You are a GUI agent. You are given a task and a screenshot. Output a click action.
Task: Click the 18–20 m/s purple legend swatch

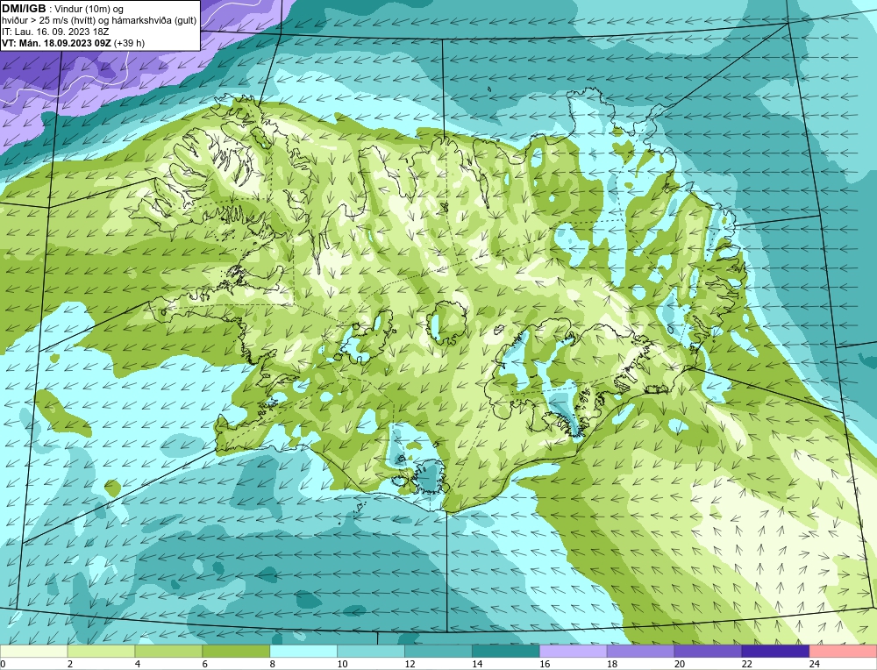click(x=640, y=652)
